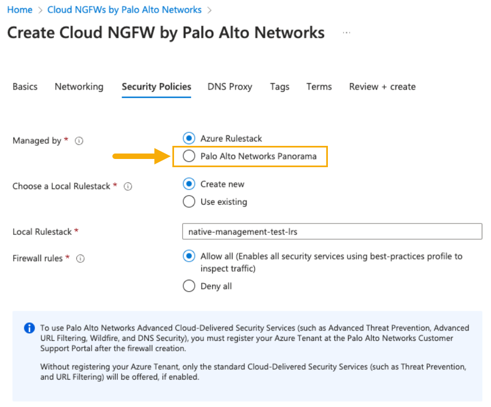Choose Use existing rulestack option
491x407 pixels.
[x=189, y=202]
